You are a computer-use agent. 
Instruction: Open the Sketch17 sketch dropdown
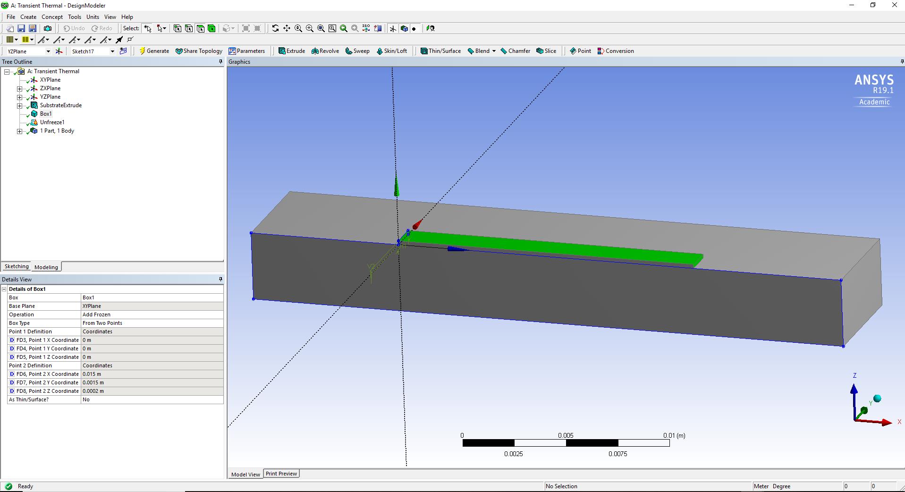coord(112,51)
